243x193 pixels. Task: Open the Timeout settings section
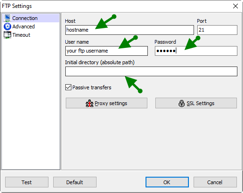click(x=21, y=35)
